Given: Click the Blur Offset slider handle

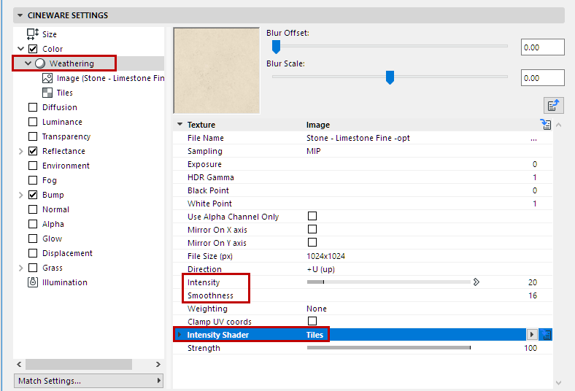Looking at the screenshot, I should tap(276, 47).
